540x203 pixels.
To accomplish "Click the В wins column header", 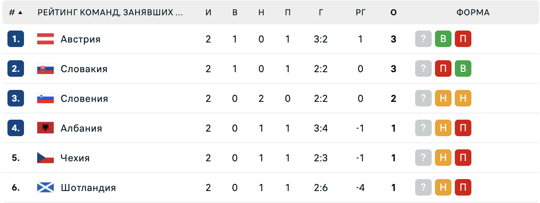I will coord(235,12).
